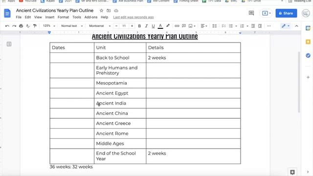Toggle bold formatting
This screenshot has height=176, width=313.
(x=139, y=26)
